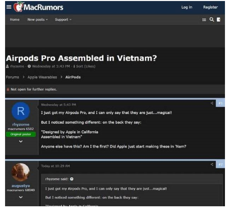This screenshot has width=228, height=211.
Task: Share post #1 using share icon
Action: (212, 103)
